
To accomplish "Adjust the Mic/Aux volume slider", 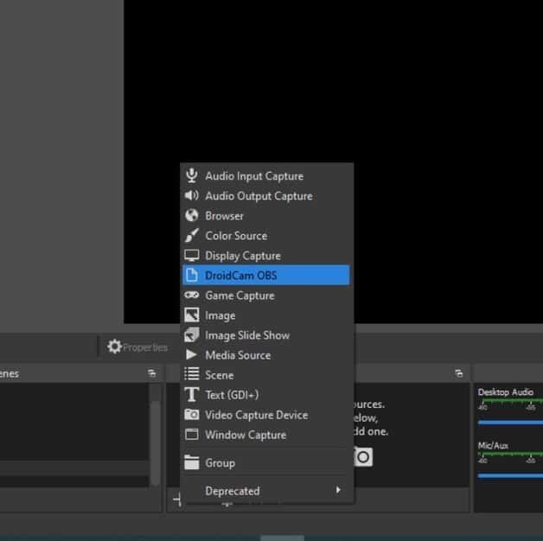I will [x=510, y=475].
